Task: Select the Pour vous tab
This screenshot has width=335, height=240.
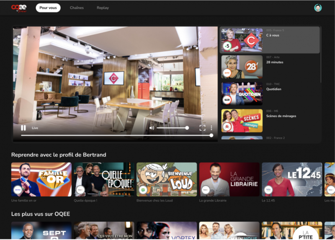Action: 48,8
